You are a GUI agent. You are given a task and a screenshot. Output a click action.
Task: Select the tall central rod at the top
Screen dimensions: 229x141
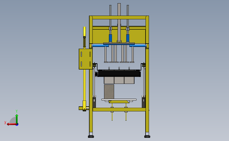119,22
